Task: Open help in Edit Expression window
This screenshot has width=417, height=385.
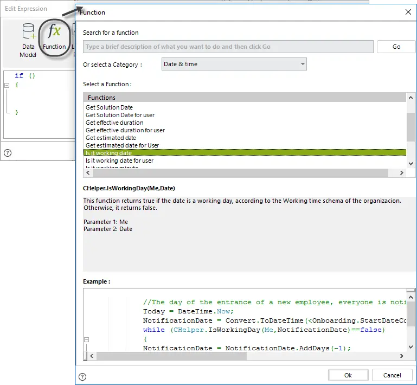Action: coord(8,153)
